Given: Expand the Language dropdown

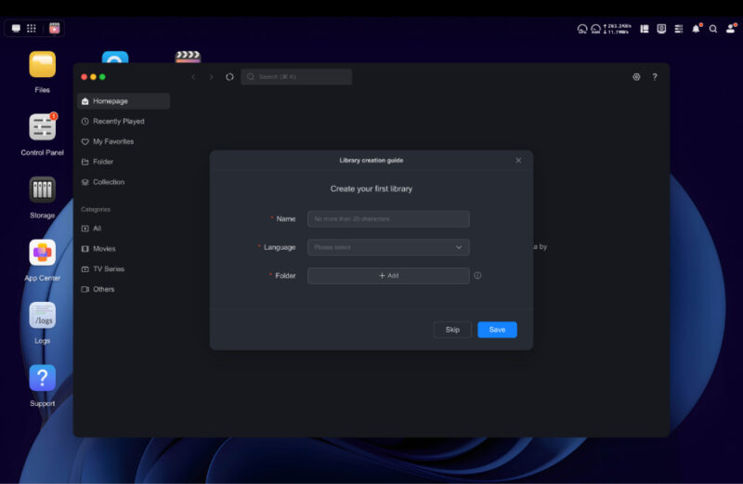Looking at the screenshot, I should coord(388,247).
